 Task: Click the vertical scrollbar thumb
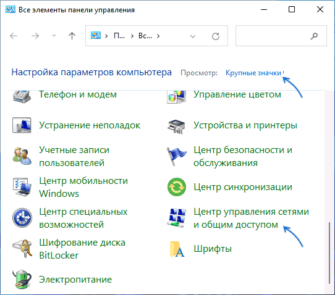329,253
